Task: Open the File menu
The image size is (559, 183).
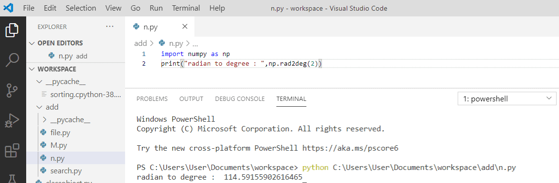Action: 29,8
